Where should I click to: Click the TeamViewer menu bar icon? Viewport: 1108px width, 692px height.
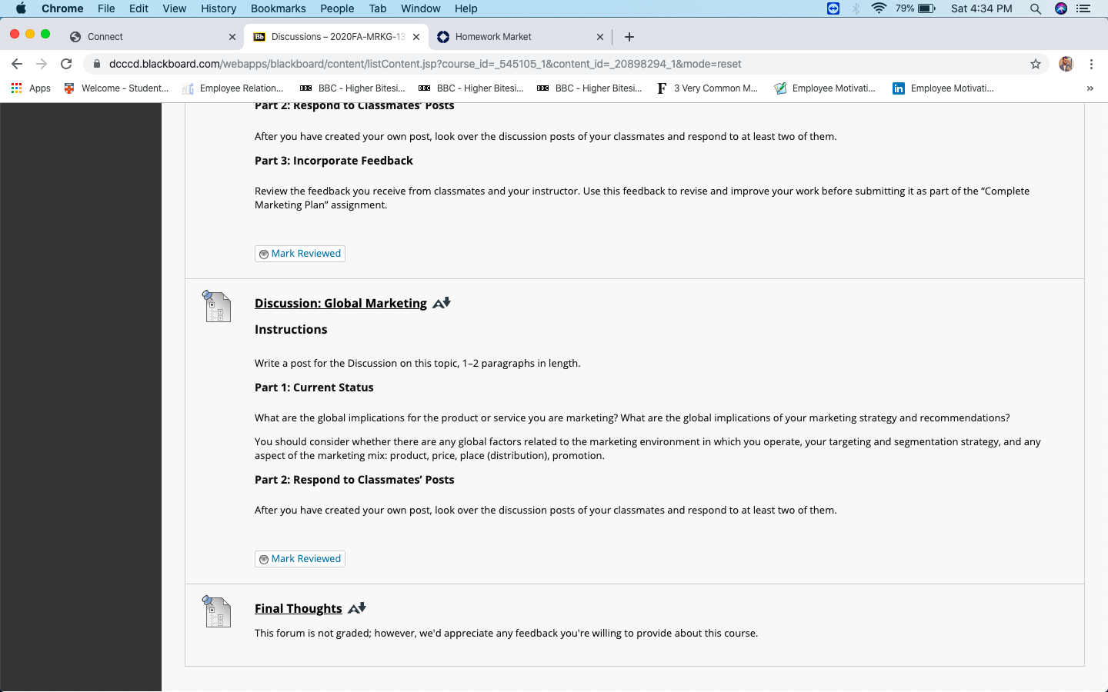pyautogui.click(x=833, y=8)
